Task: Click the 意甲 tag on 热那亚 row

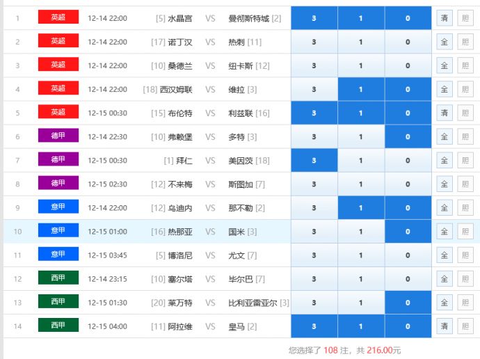Action: coord(58,231)
